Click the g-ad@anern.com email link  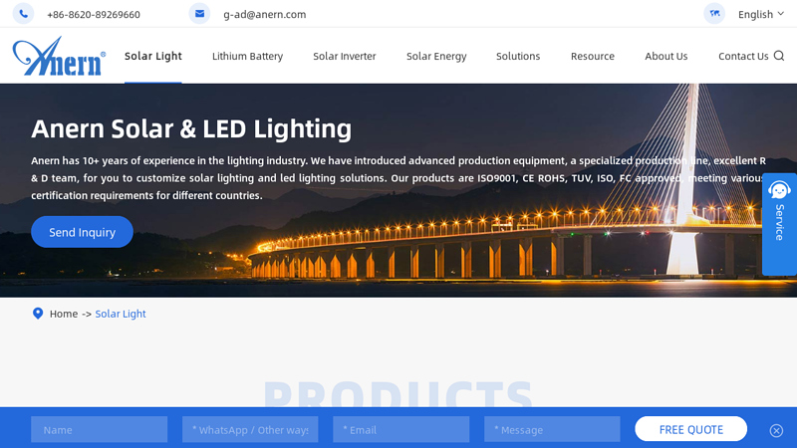(265, 14)
